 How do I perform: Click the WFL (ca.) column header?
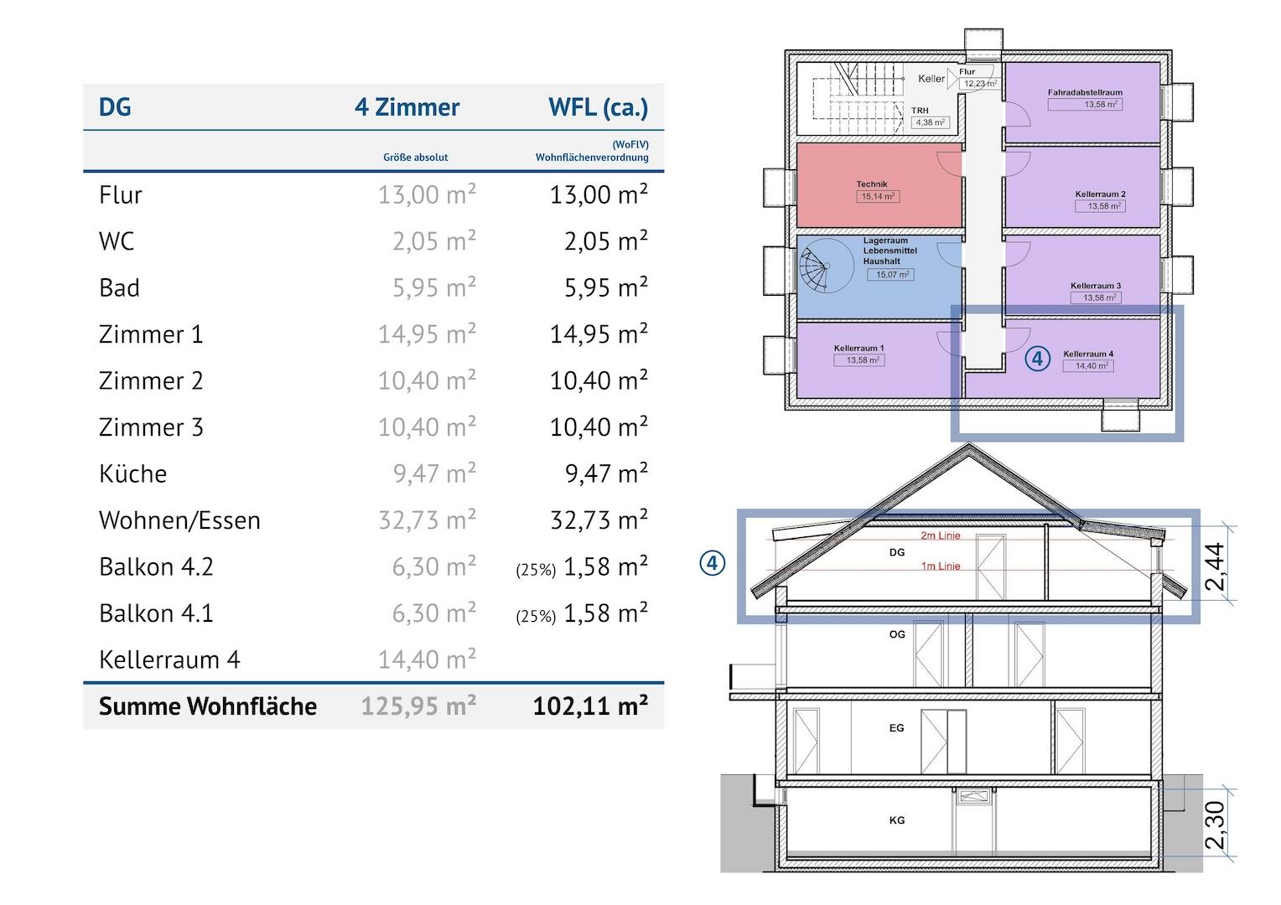(598, 107)
